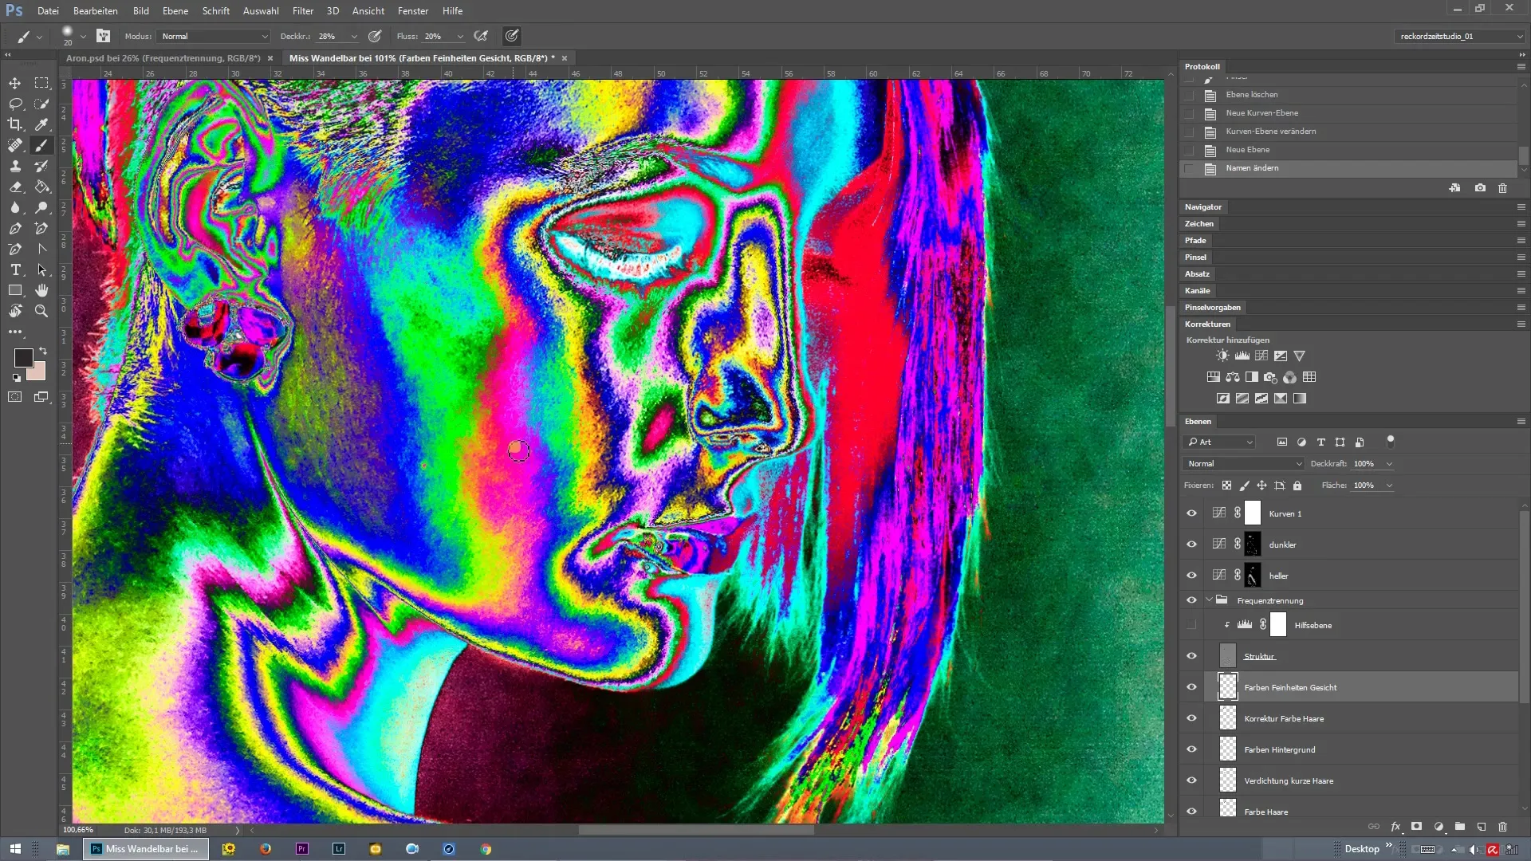Expand the Navigator panel
Viewport: 1531px width, 861px height.
click(x=1203, y=207)
